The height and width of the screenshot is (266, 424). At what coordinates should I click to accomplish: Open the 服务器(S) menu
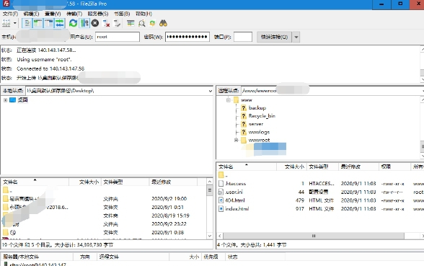click(98, 14)
